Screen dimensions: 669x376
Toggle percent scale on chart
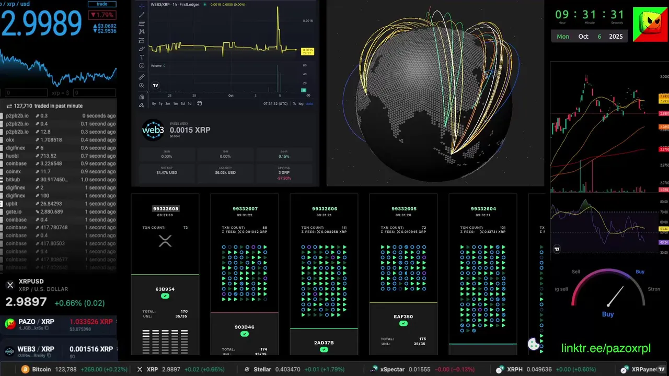[x=294, y=103]
